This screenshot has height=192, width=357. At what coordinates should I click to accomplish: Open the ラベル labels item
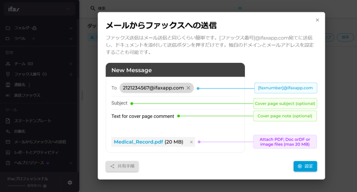tap(20, 39)
